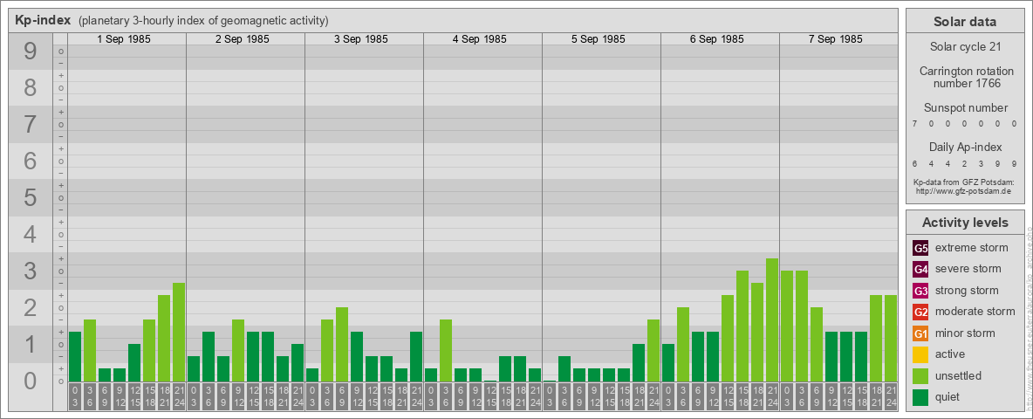Click Carrington rotation number 1766 text
The height and width of the screenshot is (419, 1033).
(x=965, y=77)
